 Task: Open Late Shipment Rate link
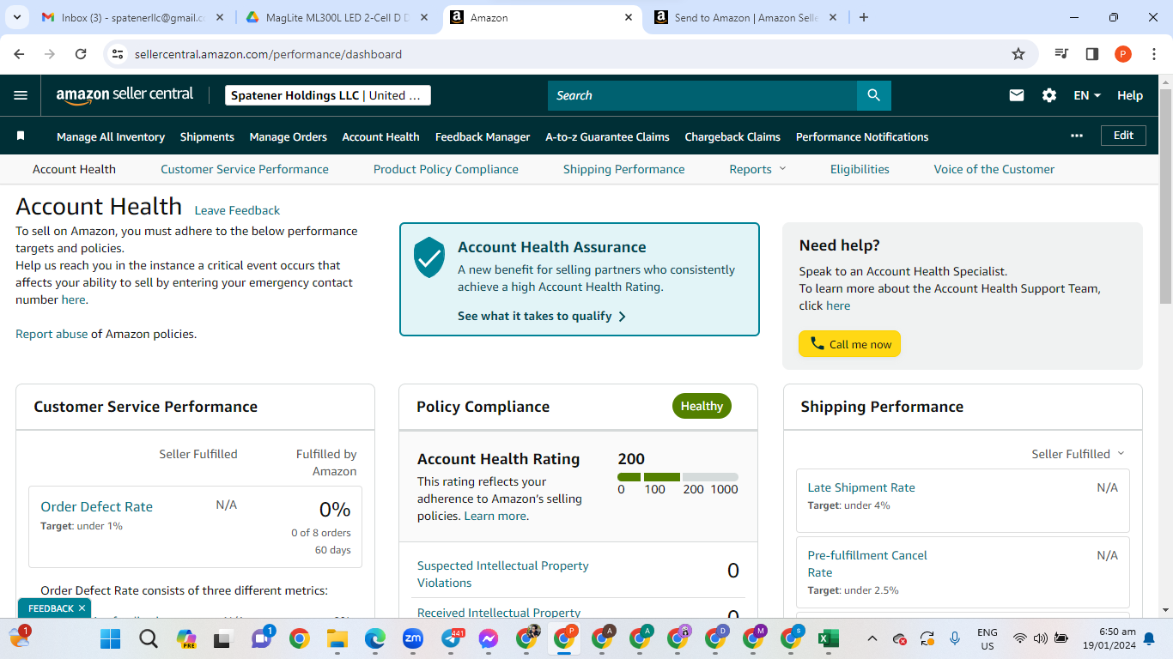[x=861, y=487]
